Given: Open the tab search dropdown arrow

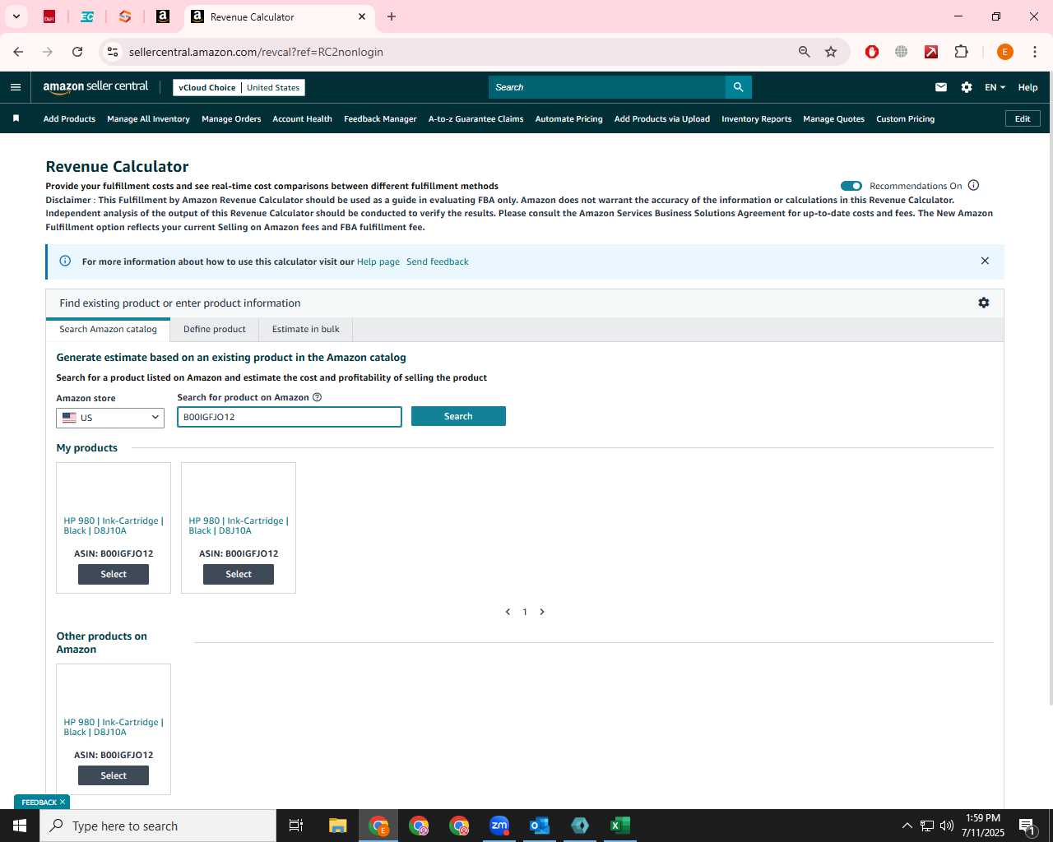Looking at the screenshot, I should 16,16.
